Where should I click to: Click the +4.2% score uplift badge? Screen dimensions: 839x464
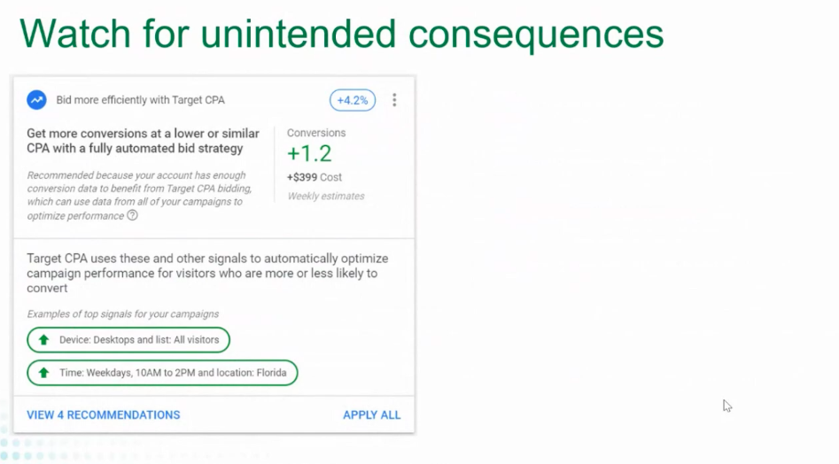pyautogui.click(x=353, y=100)
